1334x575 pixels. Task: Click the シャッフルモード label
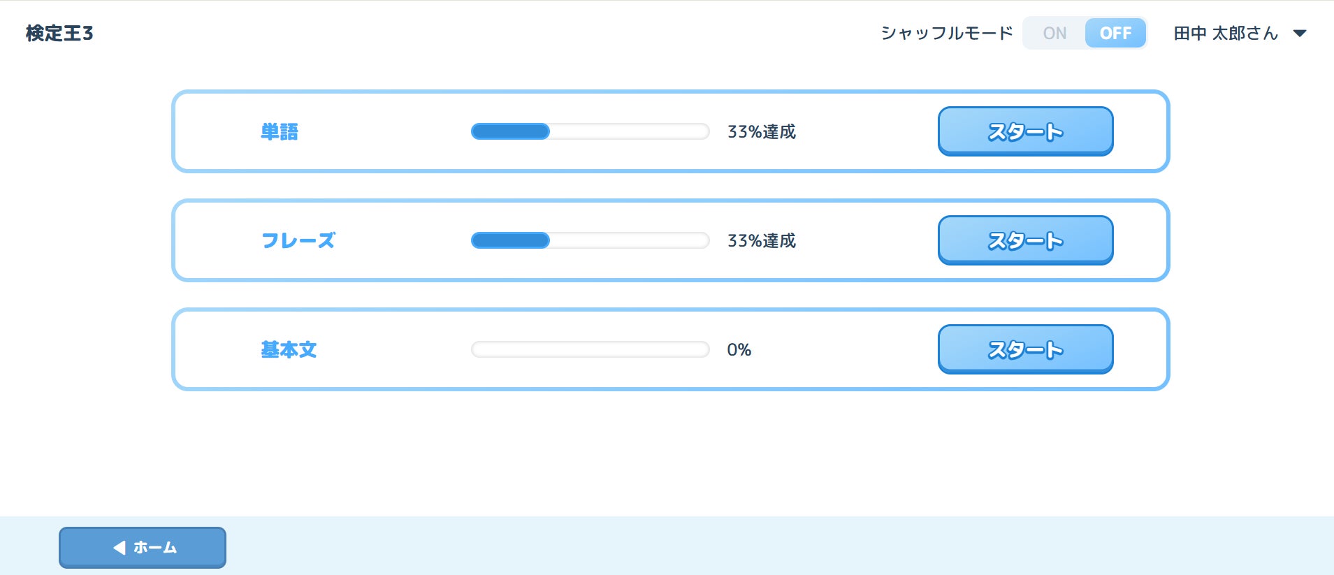[946, 34]
